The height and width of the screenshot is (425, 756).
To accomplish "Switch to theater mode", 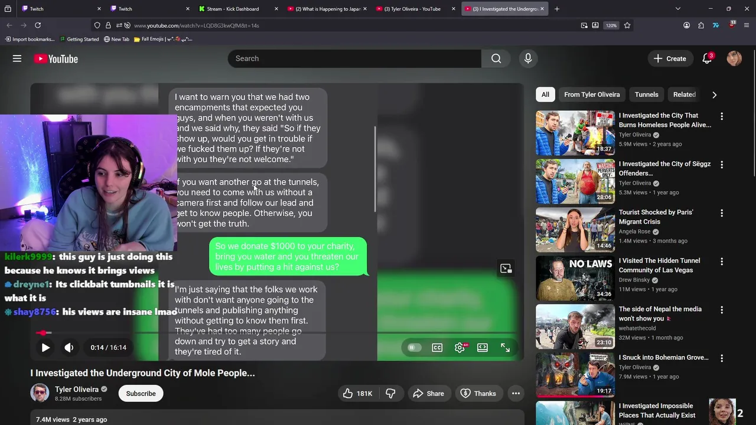I will (483, 348).
